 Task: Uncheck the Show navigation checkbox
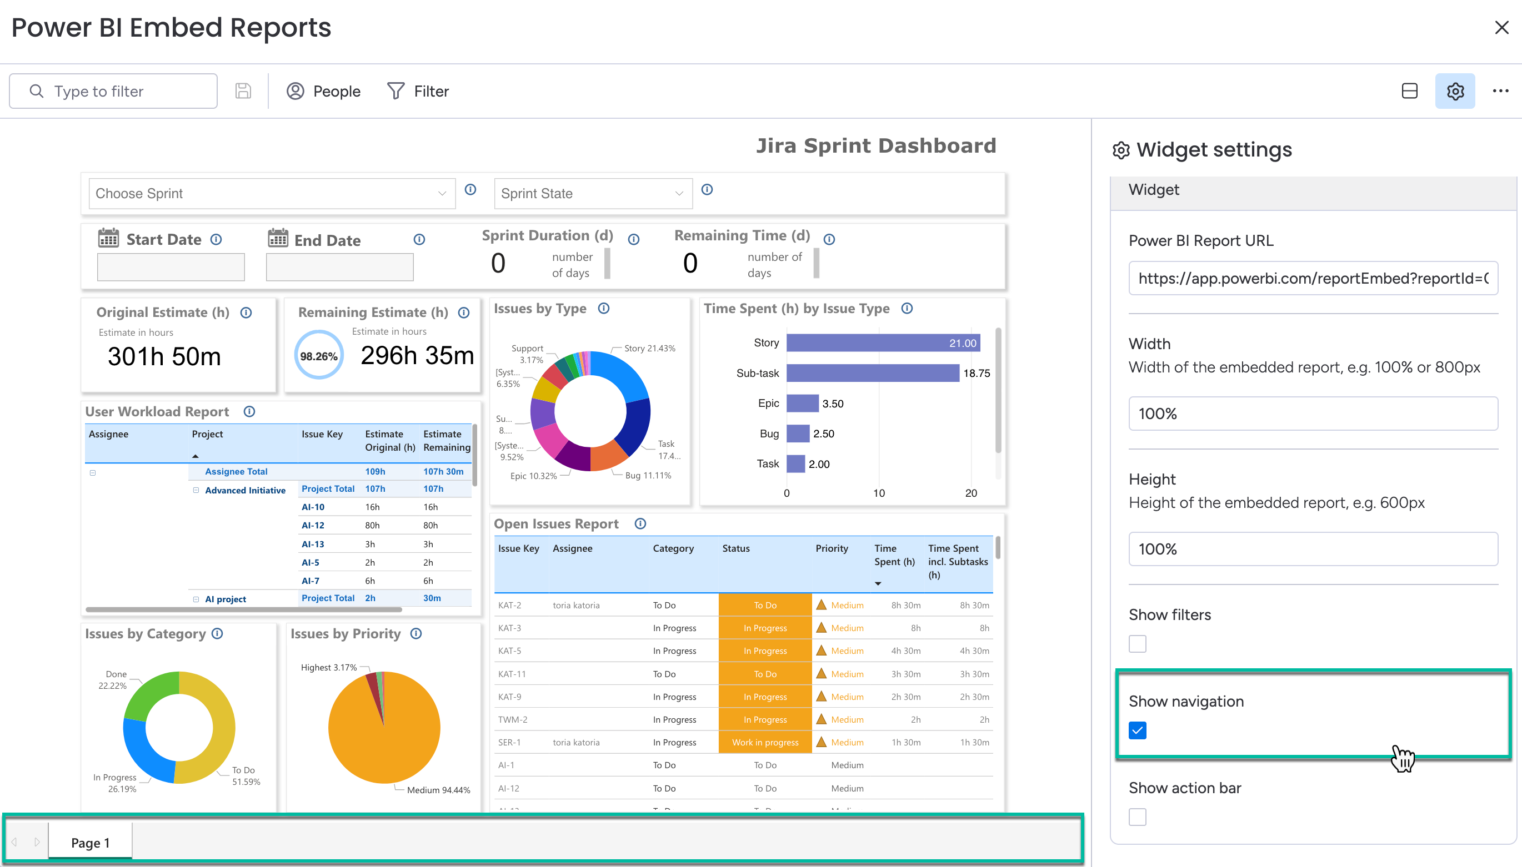(x=1137, y=730)
